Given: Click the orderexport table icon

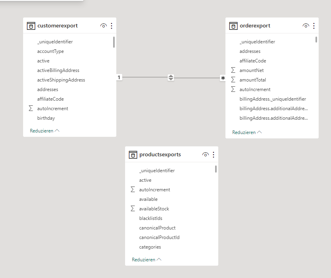Looking at the screenshot, I should [x=233, y=26].
